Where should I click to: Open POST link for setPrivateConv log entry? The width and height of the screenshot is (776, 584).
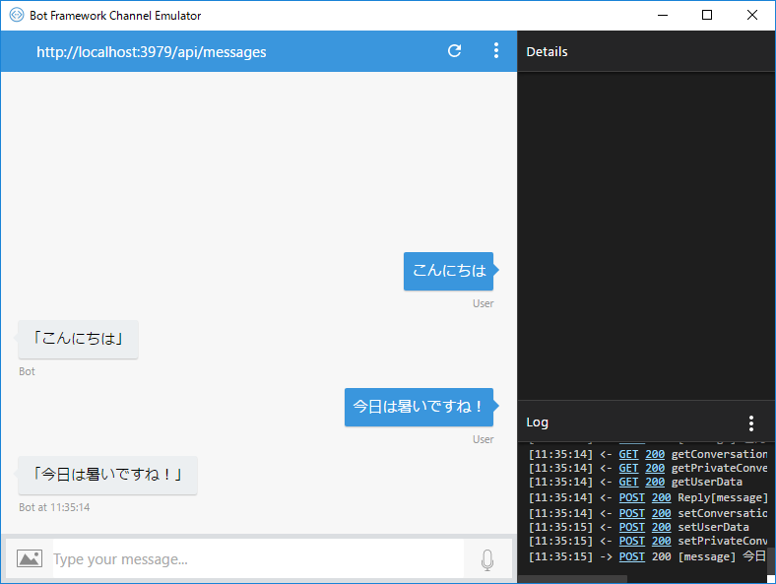(632, 542)
